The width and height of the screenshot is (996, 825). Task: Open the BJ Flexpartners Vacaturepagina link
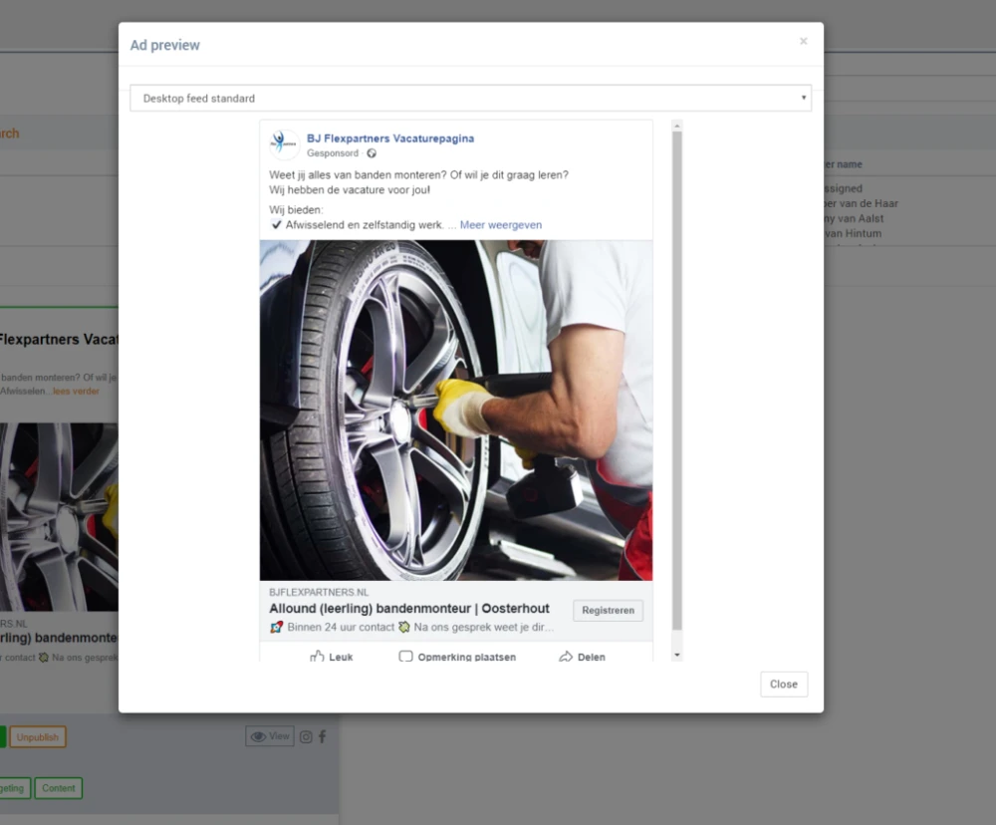tap(389, 138)
